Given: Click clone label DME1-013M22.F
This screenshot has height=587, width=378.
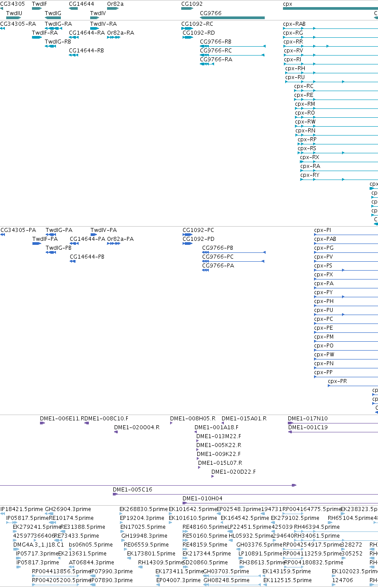Looking at the screenshot, I should [x=219, y=436].
